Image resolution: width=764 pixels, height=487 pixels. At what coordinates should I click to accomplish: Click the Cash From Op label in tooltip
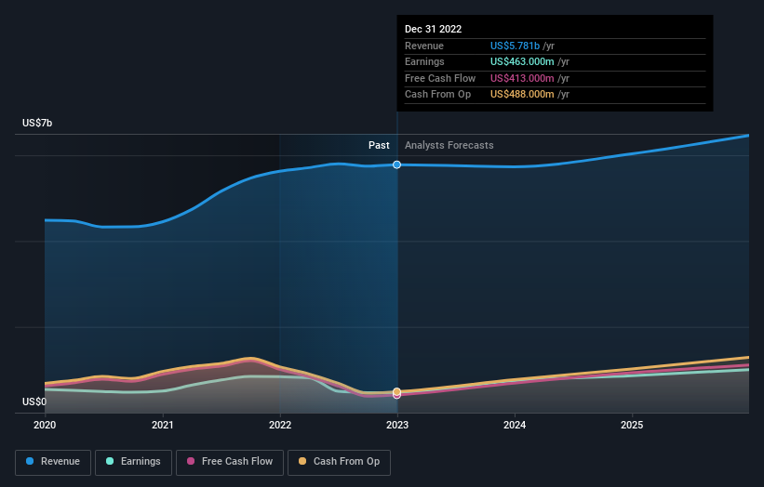click(x=437, y=95)
